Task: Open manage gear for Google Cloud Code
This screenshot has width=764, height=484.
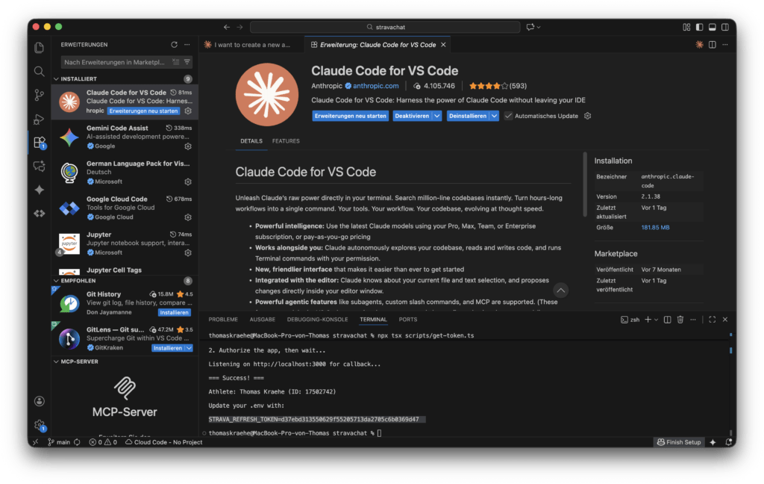Action: click(188, 217)
